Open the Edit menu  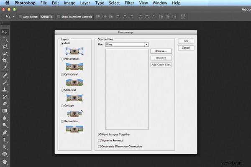click(x=55, y=3)
